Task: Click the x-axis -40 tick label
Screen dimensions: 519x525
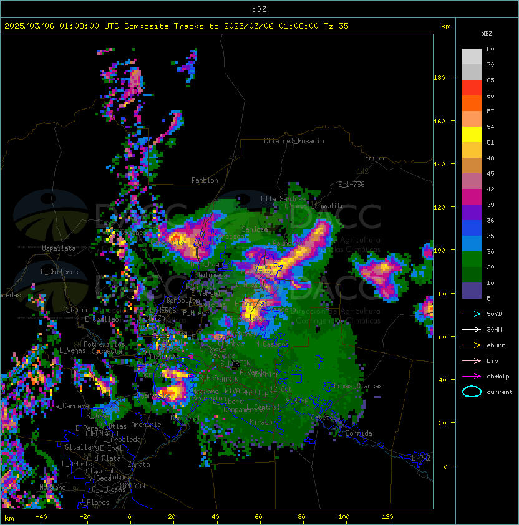Action: click(41, 517)
